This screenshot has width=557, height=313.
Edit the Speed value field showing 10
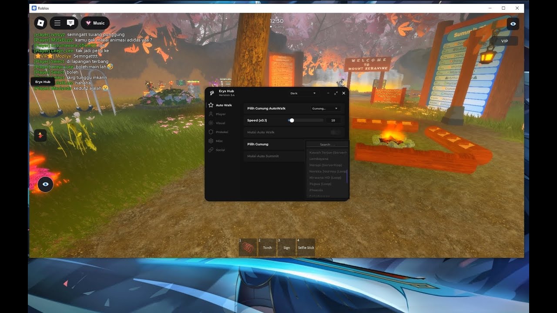[x=333, y=120]
